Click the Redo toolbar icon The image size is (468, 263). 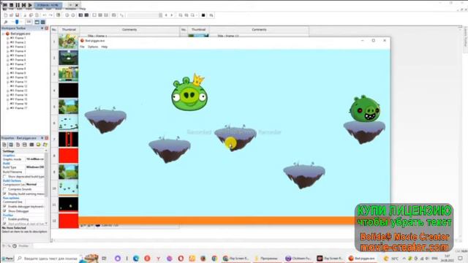click(50, 15)
